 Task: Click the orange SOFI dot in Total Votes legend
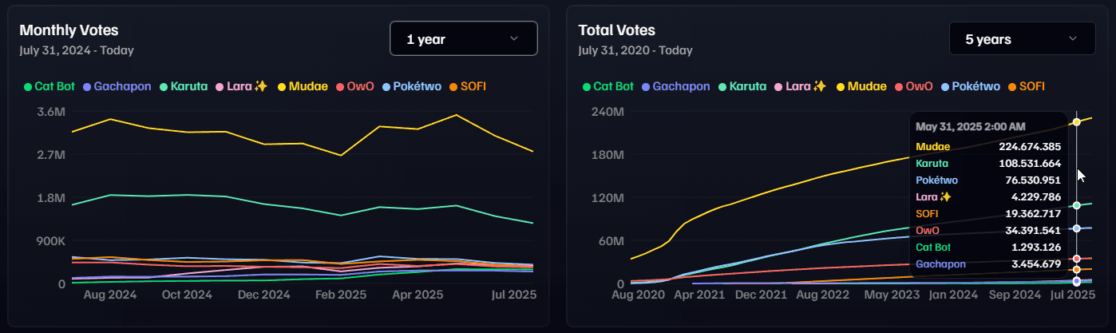point(1013,86)
